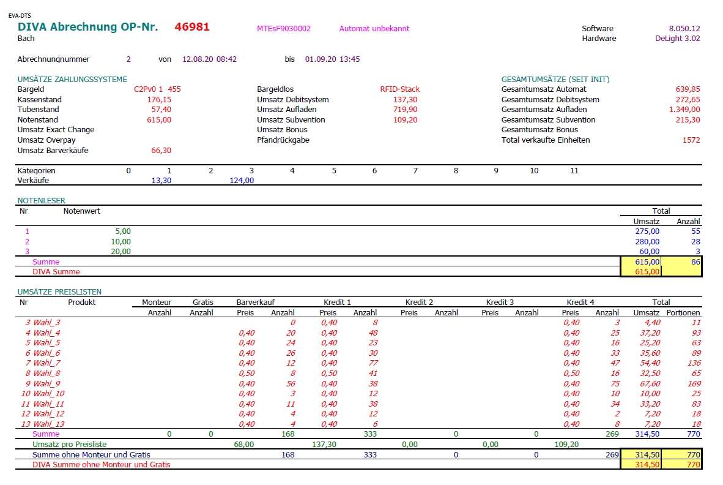Click the Tubenstand value "57,40"
Image resolution: width=723 pixels, height=485 pixels.
click(161, 110)
